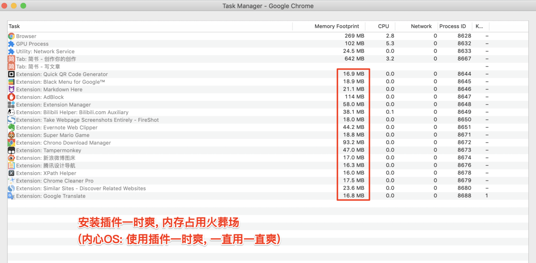Screen dimensions: 536x263
Task: Click the 269 MB Browser memory value
Action: (x=354, y=36)
